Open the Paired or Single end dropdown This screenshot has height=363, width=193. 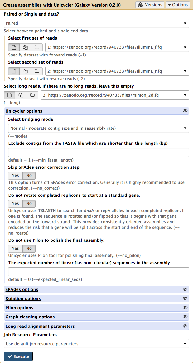click(97, 23)
